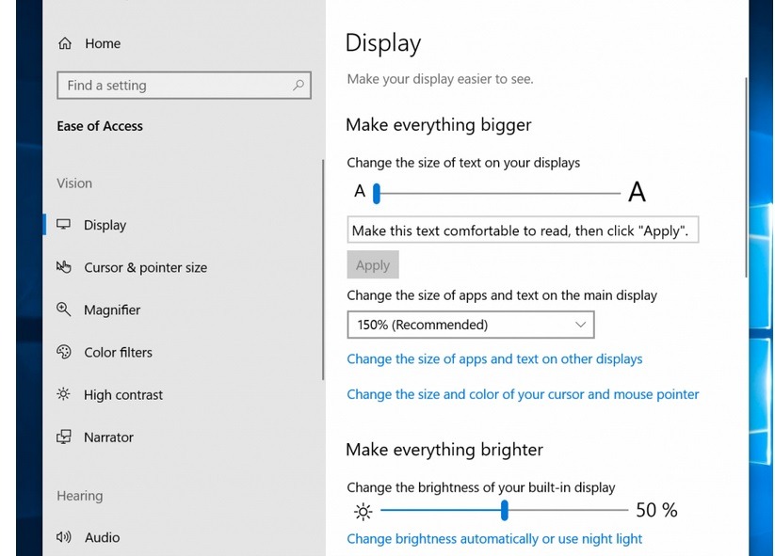Image resolution: width=775 pixels, height=556 pixels.
Task: Click the Hearing section label
Action: (x=80, y=496)
